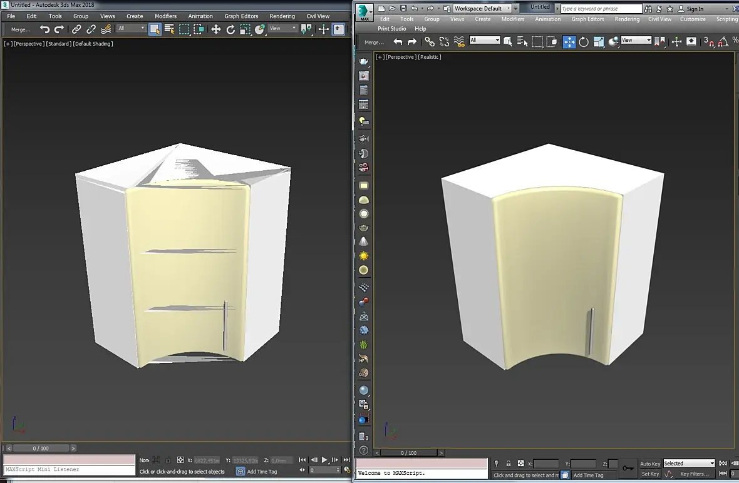Click the Save file icon beside the MAX logo
The height and width of the screenshot is (483, 739).
(403, 9)
